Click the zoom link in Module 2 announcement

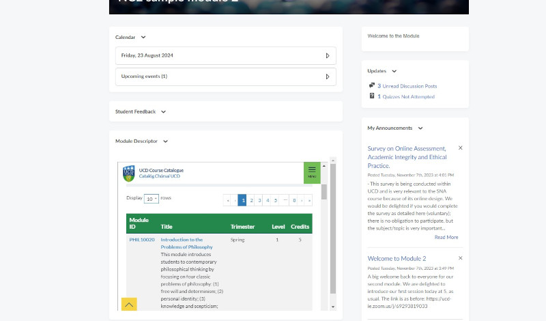409,303
